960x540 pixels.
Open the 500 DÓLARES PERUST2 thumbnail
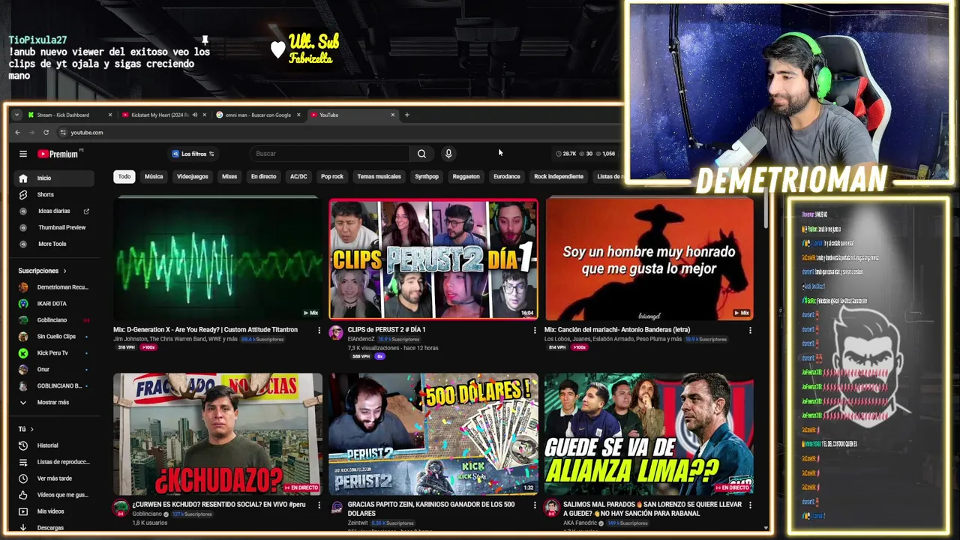coord(433,434)
